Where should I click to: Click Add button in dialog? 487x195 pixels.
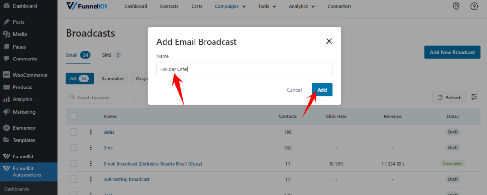click(322, 90)
